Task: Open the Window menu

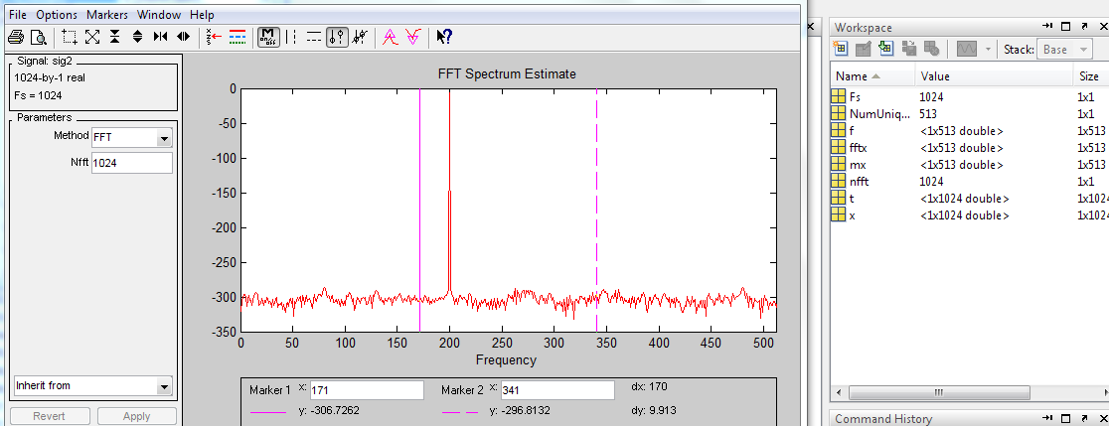Action: coord(159,14)
